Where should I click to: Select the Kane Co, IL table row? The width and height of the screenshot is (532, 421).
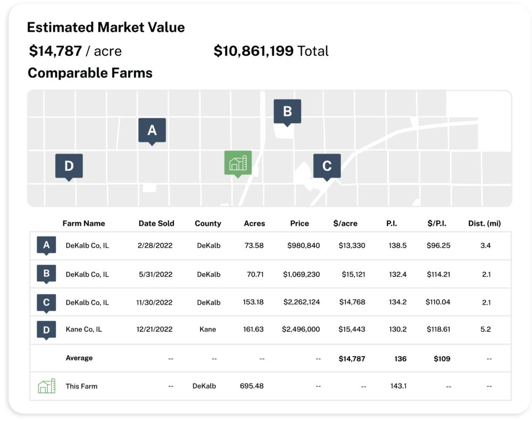(266, 329)
